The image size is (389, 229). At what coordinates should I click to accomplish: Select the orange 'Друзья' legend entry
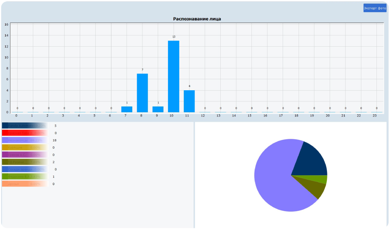[24, 184]
